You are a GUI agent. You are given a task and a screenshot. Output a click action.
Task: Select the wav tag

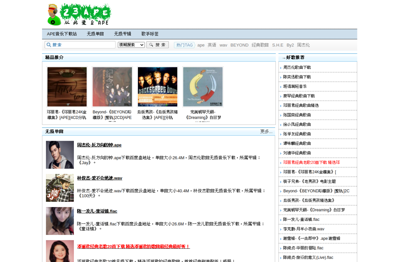coord(223,45)
